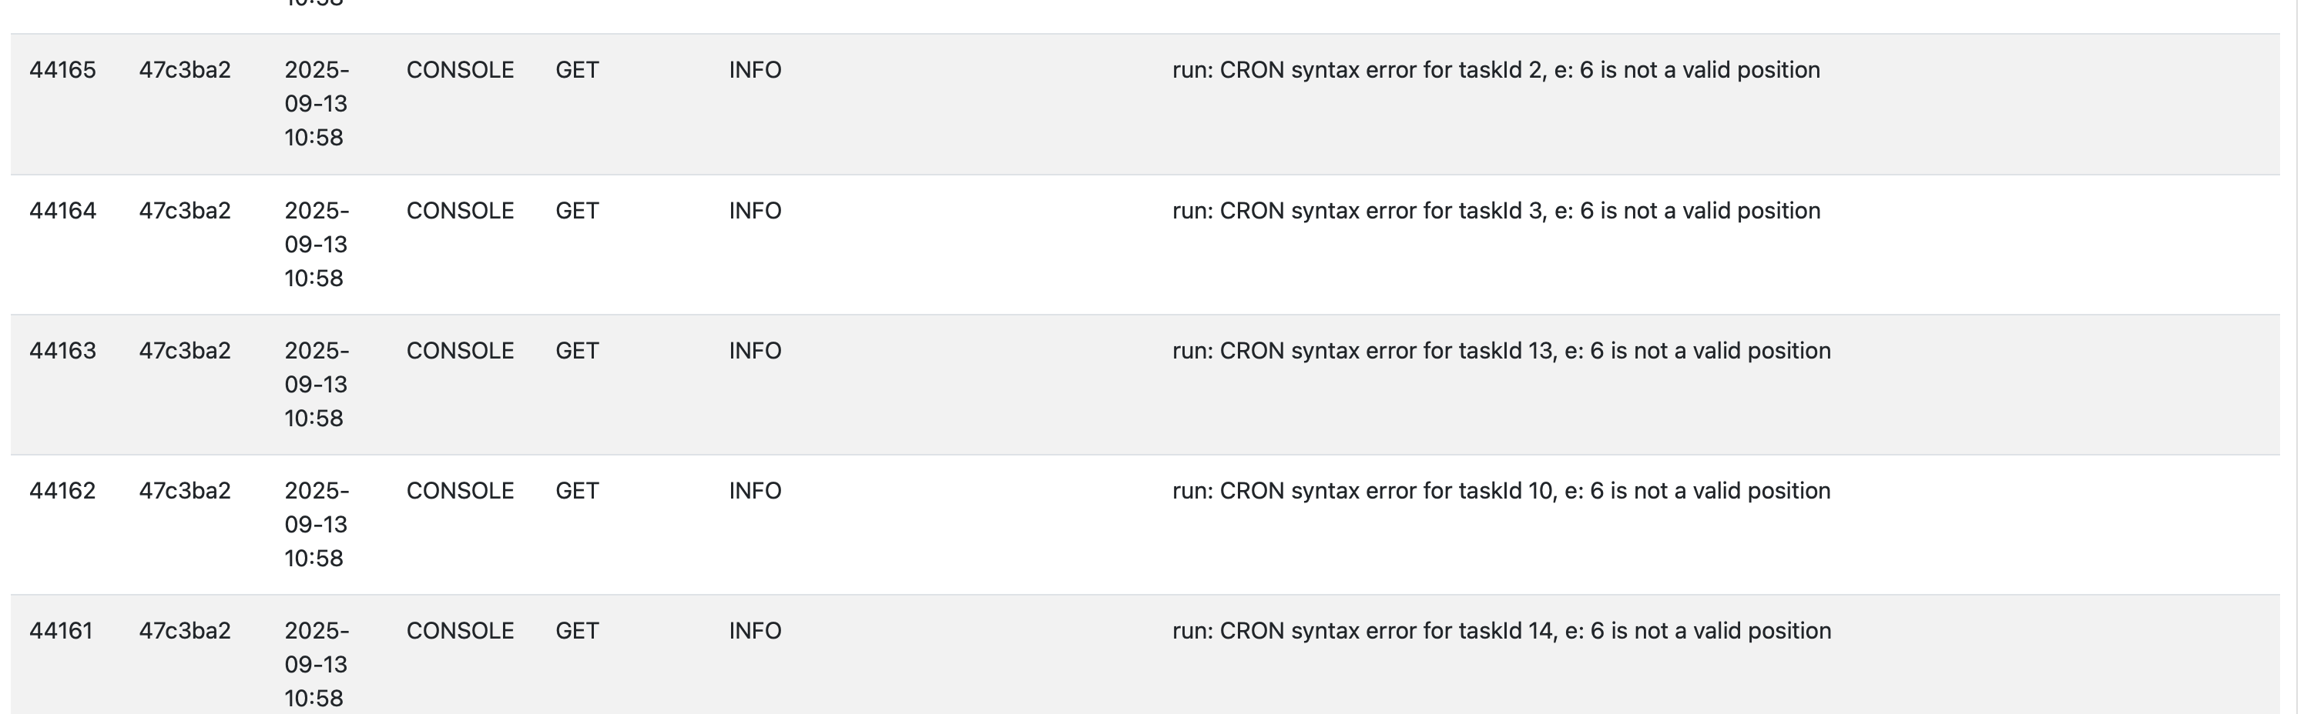Select the taskId 2 CRON syntax error message
The image size is (2314, 714).
[1496, 70]
